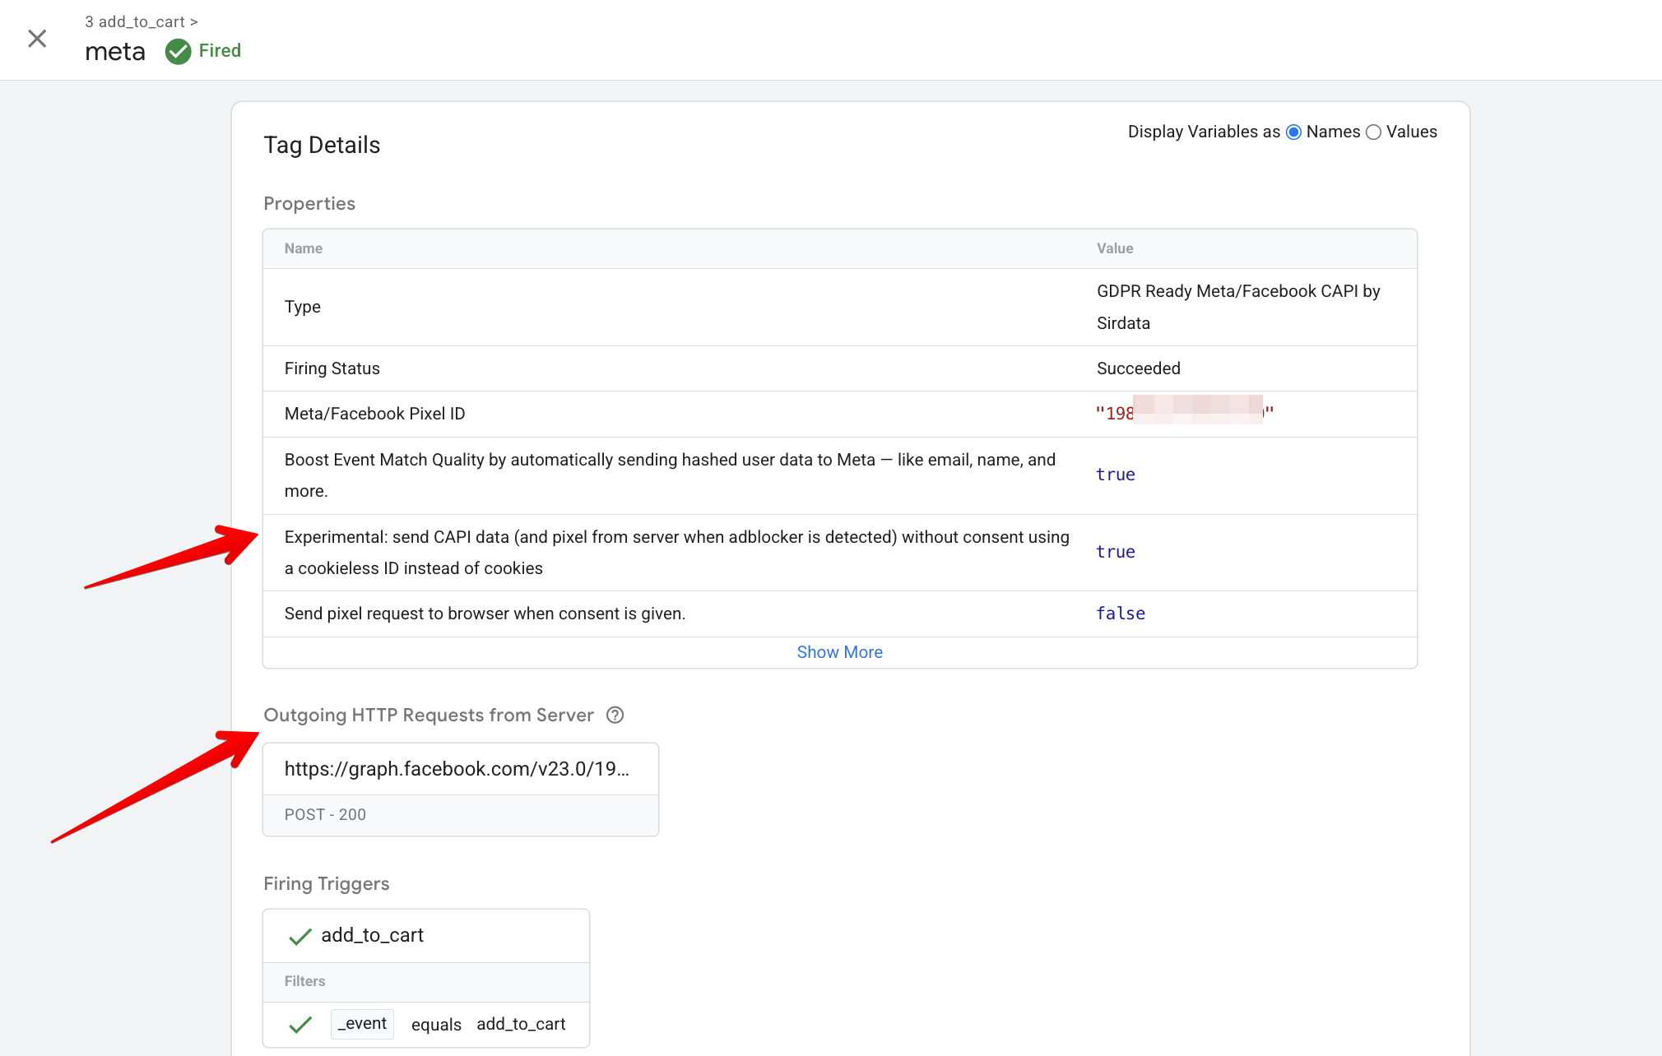Select the add_to_cart firing trigger
This screenshot has width=1662, height=1056.
372,935
